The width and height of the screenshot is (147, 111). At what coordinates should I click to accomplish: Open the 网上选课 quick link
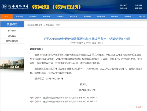138,8
